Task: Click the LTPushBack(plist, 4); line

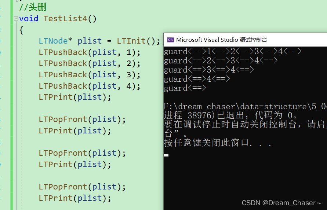Action: click(90, 86)
